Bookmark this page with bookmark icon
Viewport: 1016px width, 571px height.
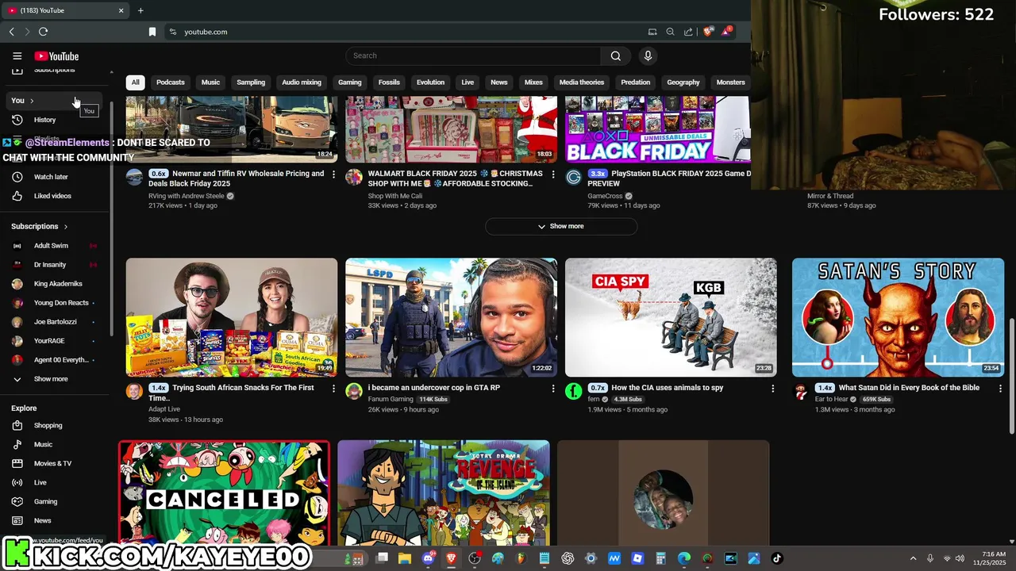[152, 32]
